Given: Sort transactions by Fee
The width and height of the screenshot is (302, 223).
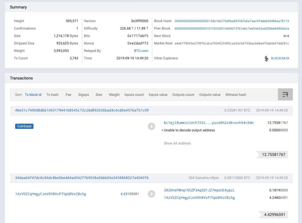Looking at the screenshot, I should click(68, 95).
